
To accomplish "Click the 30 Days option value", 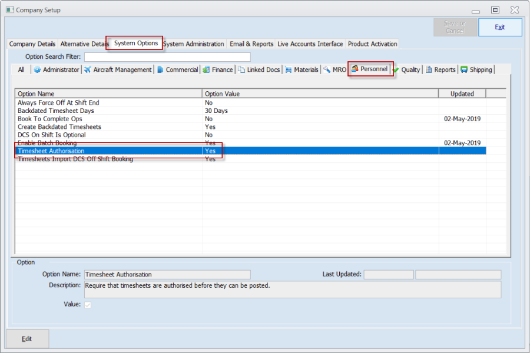I will point(216,111).
